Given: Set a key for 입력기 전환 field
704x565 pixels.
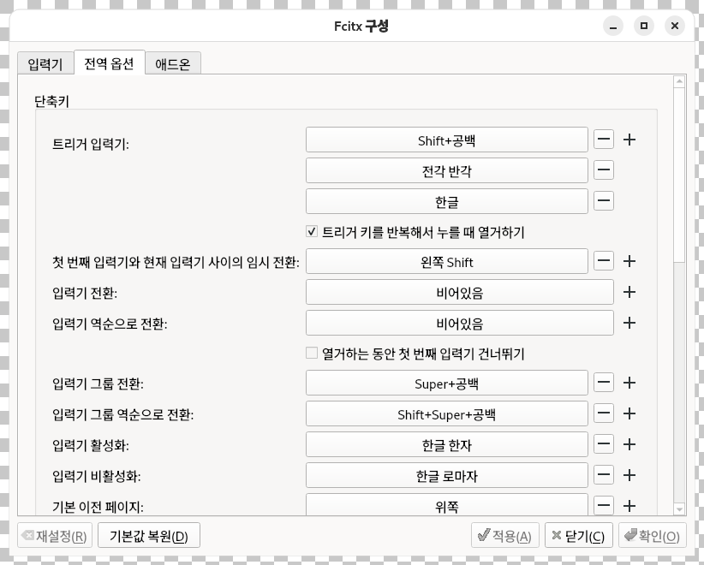Looking at the screenshot, I should [460, 292].
